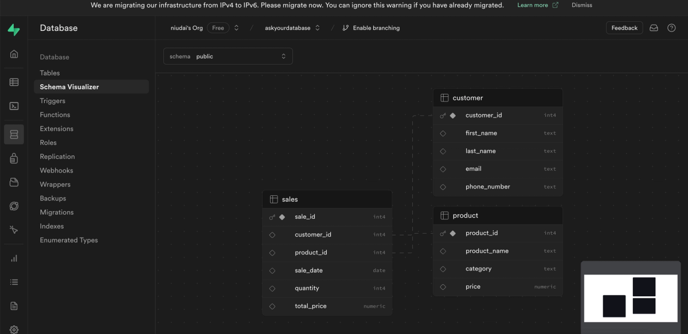
Task: Open the Help question-mark icon
Action: 671,27
